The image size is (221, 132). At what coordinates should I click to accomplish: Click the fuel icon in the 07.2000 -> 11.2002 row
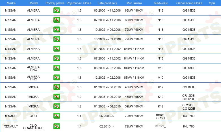(57, 58)
